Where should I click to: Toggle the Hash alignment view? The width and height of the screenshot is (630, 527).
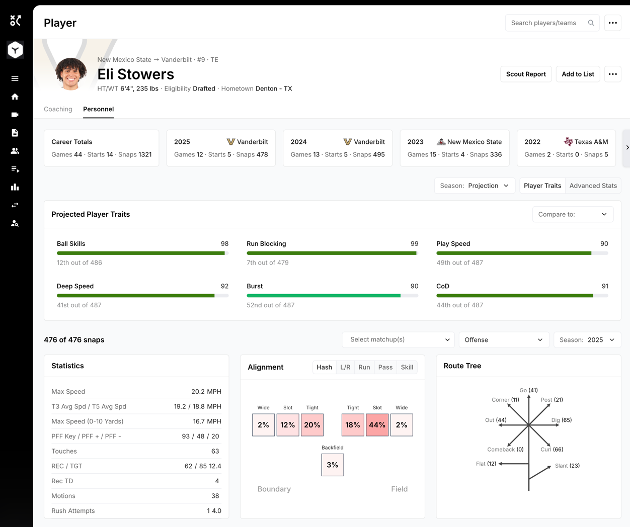coord(324,367)
